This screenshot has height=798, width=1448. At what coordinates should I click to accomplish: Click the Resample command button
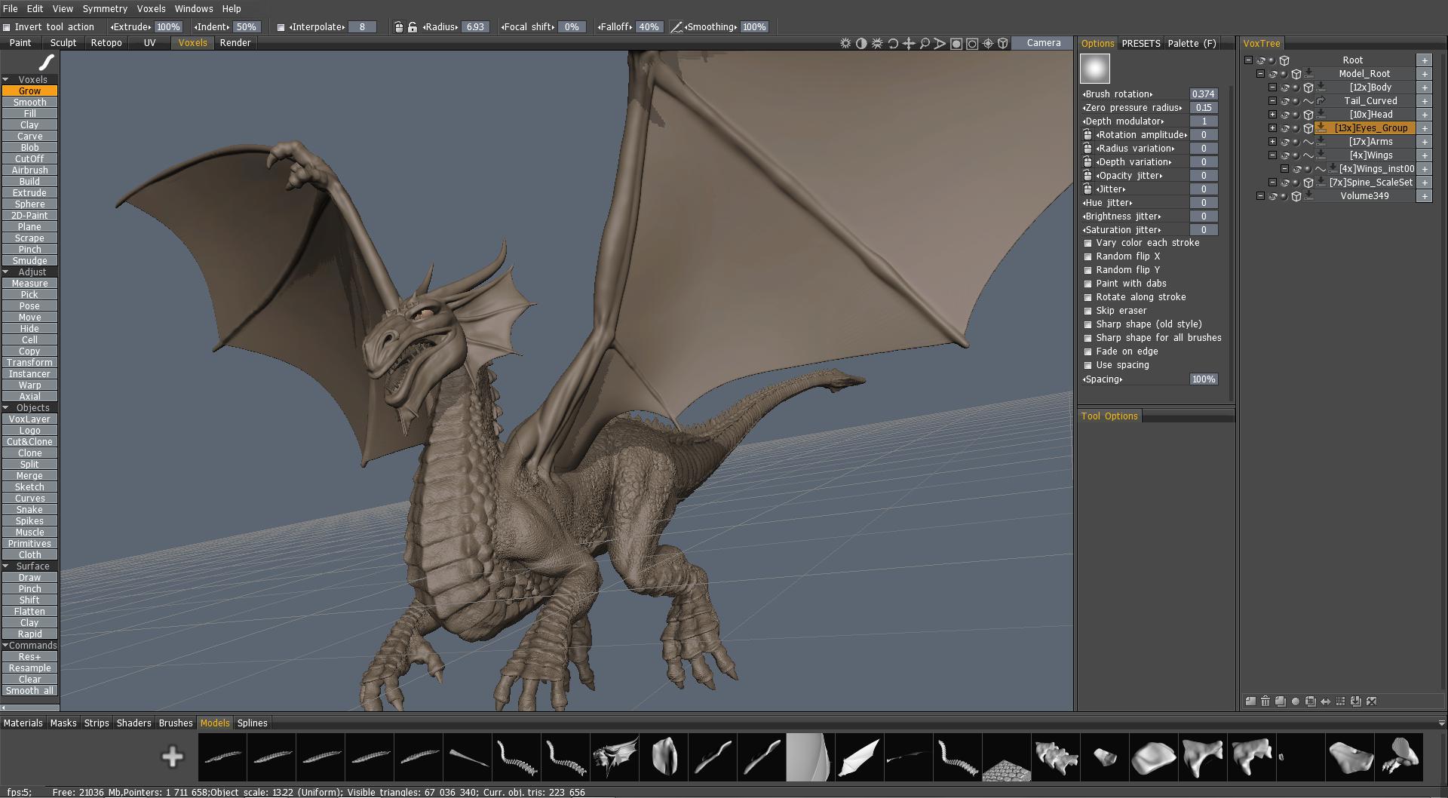pos(29,668)
